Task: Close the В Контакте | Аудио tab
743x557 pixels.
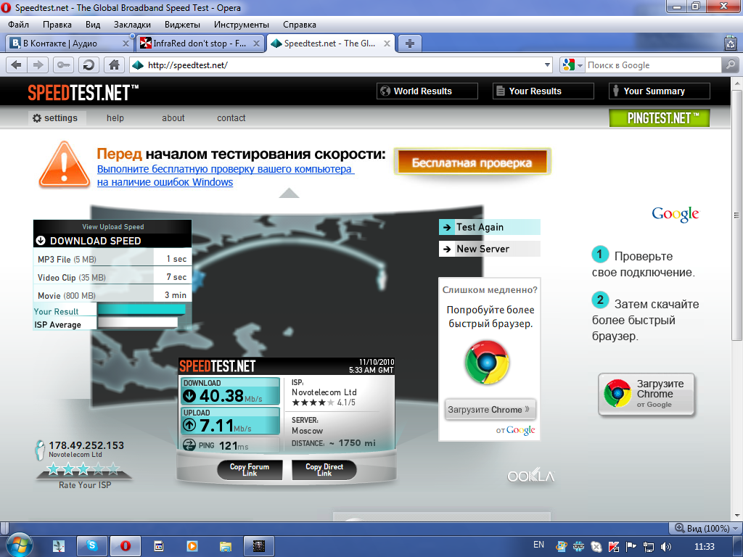Action: coord(126,44)
